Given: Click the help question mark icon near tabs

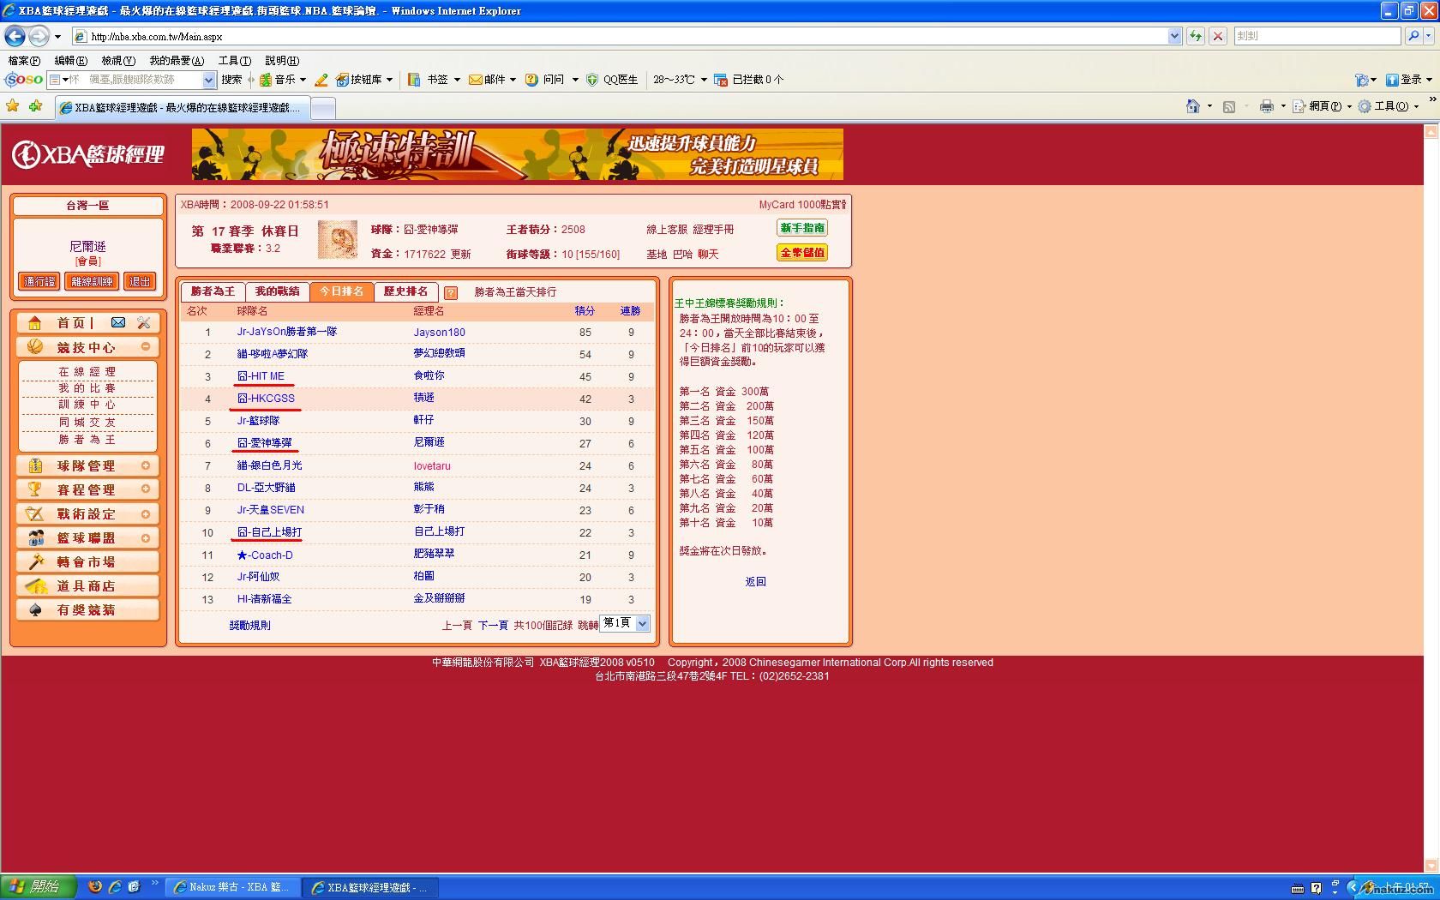Looking at the screenshot, I should pyautogui.click(x=451, y=292).
